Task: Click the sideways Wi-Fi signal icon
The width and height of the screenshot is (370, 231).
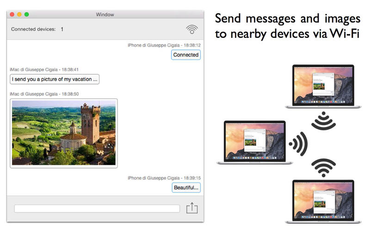Action: point(298,144)
